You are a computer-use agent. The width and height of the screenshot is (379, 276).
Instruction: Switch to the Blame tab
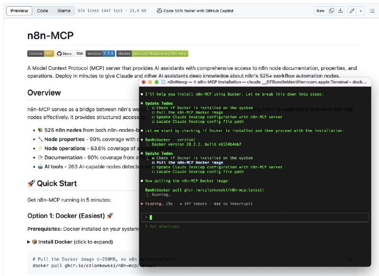64,11
